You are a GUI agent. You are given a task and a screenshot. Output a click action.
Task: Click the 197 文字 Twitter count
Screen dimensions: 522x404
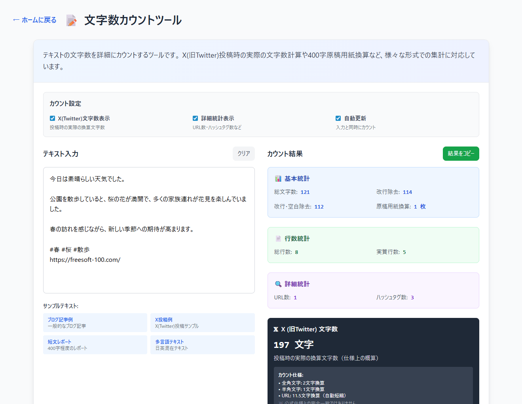[x=293, y=345]
